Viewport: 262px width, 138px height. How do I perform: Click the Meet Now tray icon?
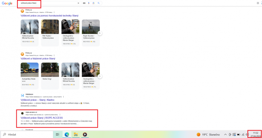click(x=230, y=134)
